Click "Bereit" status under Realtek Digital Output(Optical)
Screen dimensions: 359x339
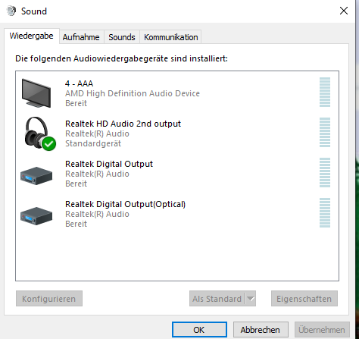76,224
